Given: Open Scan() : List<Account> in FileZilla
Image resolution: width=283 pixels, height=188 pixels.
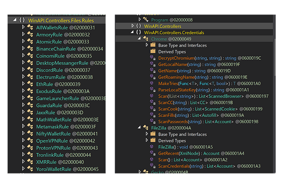Looking at the screenshot, I should pyautogui.click(x=193, y=160).
